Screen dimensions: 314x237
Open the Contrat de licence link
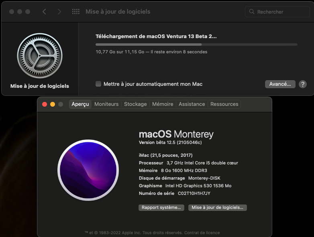pyautogui.click(x=202, y=233)
